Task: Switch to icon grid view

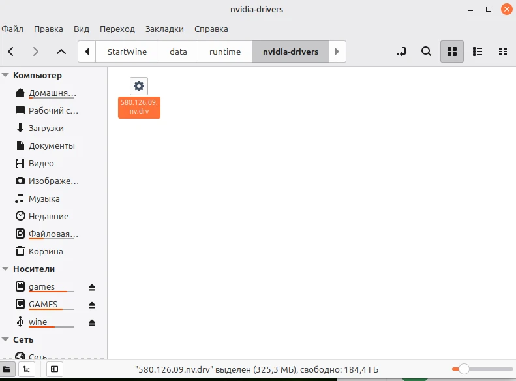Action: pos(451,52)
